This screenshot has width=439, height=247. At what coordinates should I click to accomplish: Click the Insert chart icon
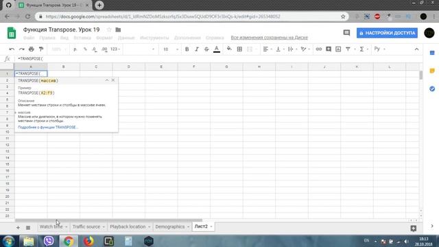click(338, 49)
